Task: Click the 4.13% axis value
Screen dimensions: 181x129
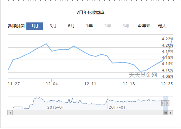Action: pyautogui.click(x=167, y=64)
